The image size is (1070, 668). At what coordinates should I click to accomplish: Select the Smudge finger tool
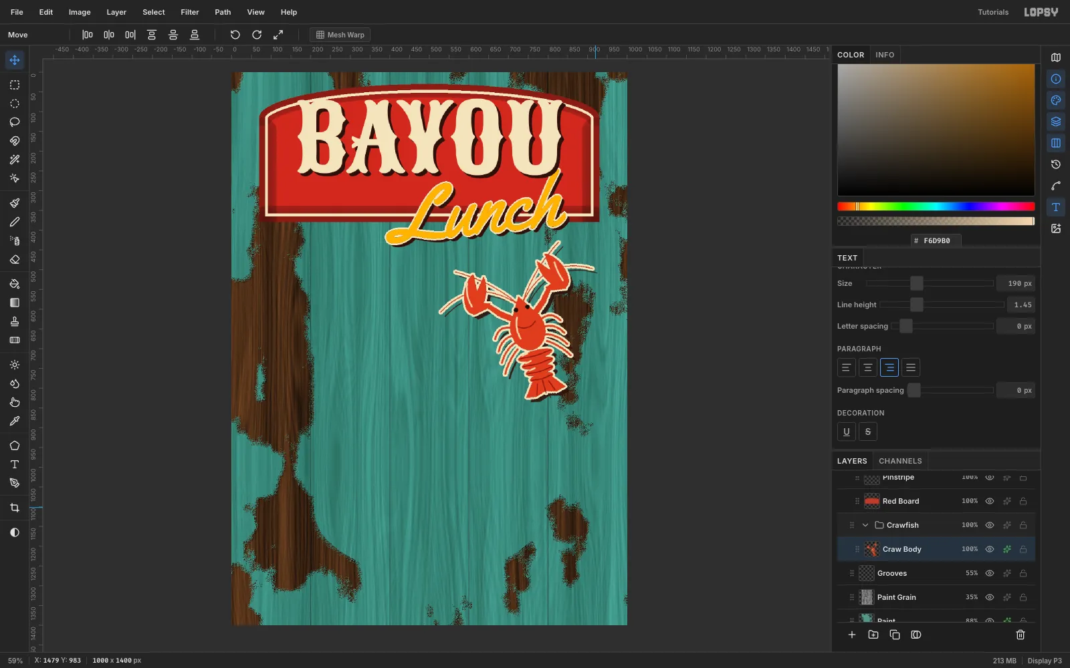(x=15, y=402)
